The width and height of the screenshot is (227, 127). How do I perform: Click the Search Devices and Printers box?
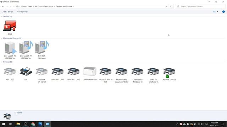[x=200, y=6]
